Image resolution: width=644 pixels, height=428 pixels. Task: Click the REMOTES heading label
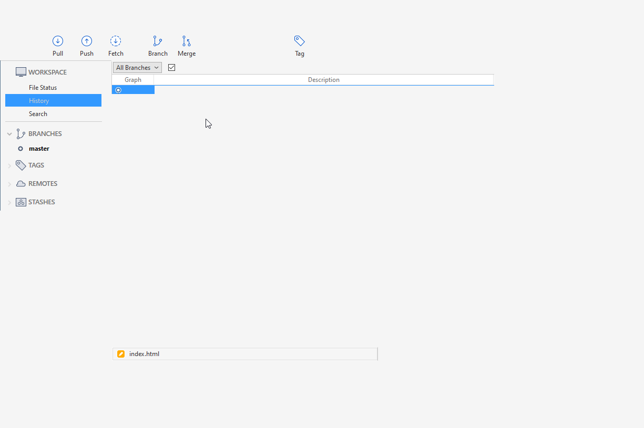43,184
